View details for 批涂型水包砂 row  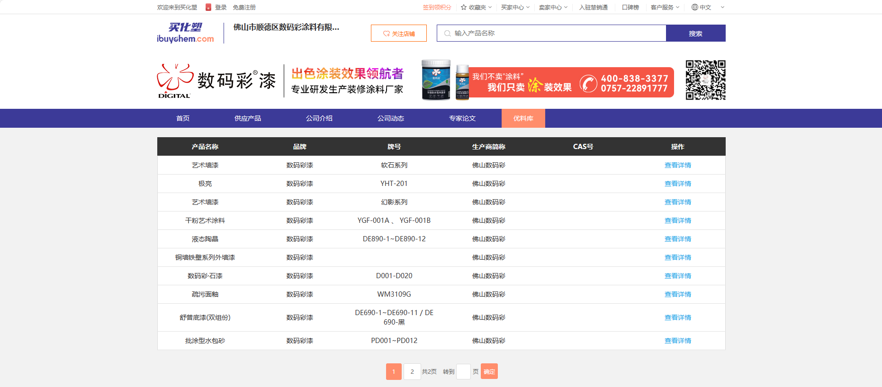(x=678, y=341)
